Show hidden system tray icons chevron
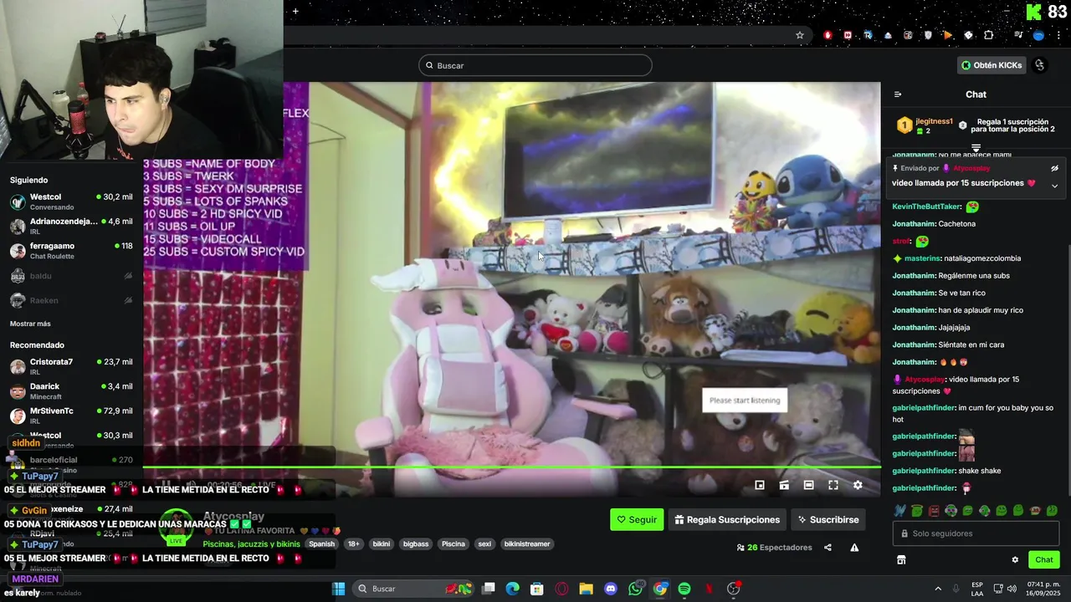This screenshot has height=602, width=1071. (937, 589)
